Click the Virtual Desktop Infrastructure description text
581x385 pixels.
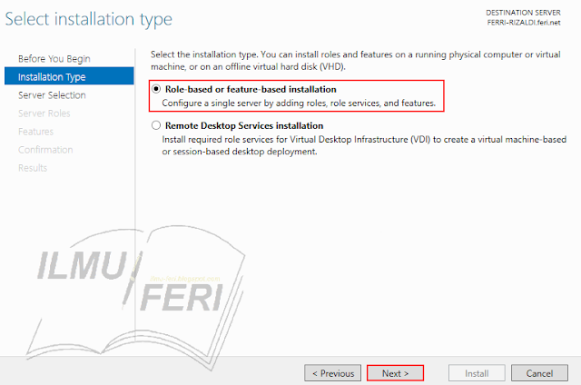(x=363, y=145)
